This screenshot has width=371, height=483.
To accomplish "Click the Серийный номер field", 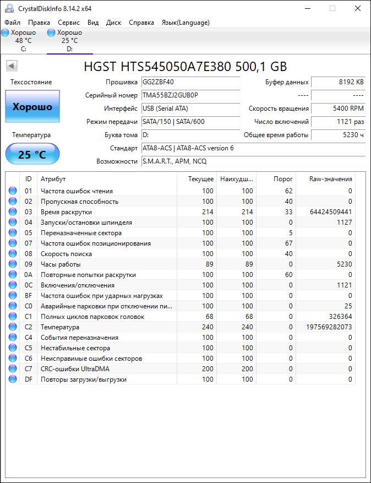I will click(190, 95).
